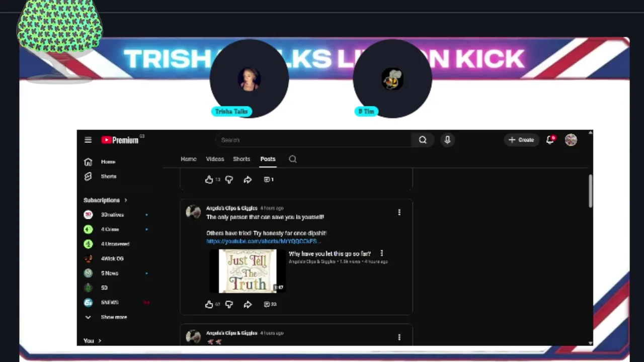644x362 pixels.
Task: Open 5D in the subscriptions list
Action: pyautogui.click(x=104, y=288)
